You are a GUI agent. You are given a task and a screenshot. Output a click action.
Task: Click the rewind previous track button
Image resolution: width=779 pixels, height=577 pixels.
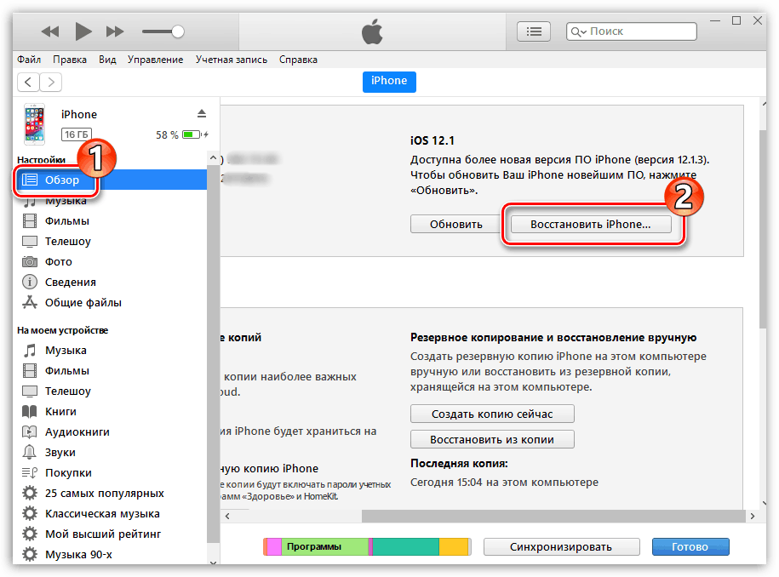(x=50, y=31)
